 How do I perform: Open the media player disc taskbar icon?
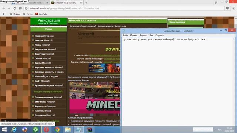coord(25,130)
